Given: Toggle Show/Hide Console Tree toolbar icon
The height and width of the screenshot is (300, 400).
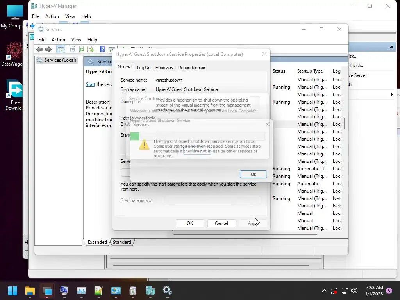Looking at the screenshot, I should click(x=61, y=49).
